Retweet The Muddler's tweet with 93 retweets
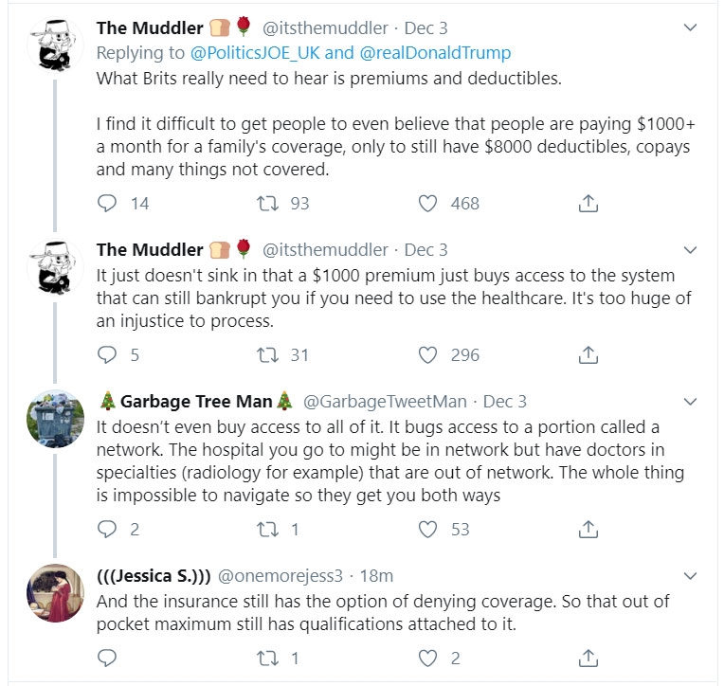Viewport: 724px width, 686px height. (x=266, y=203)
